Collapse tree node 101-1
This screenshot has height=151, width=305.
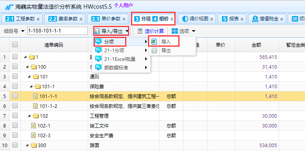(31, 86)
